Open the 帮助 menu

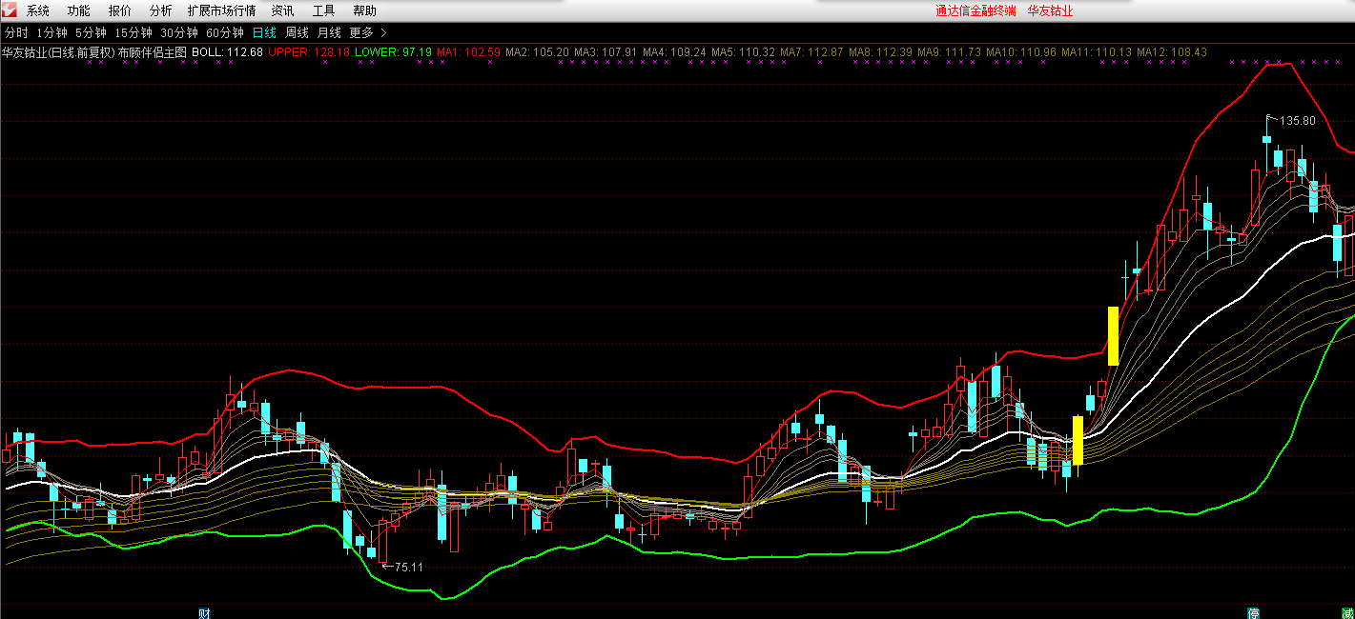click(364, 11)
